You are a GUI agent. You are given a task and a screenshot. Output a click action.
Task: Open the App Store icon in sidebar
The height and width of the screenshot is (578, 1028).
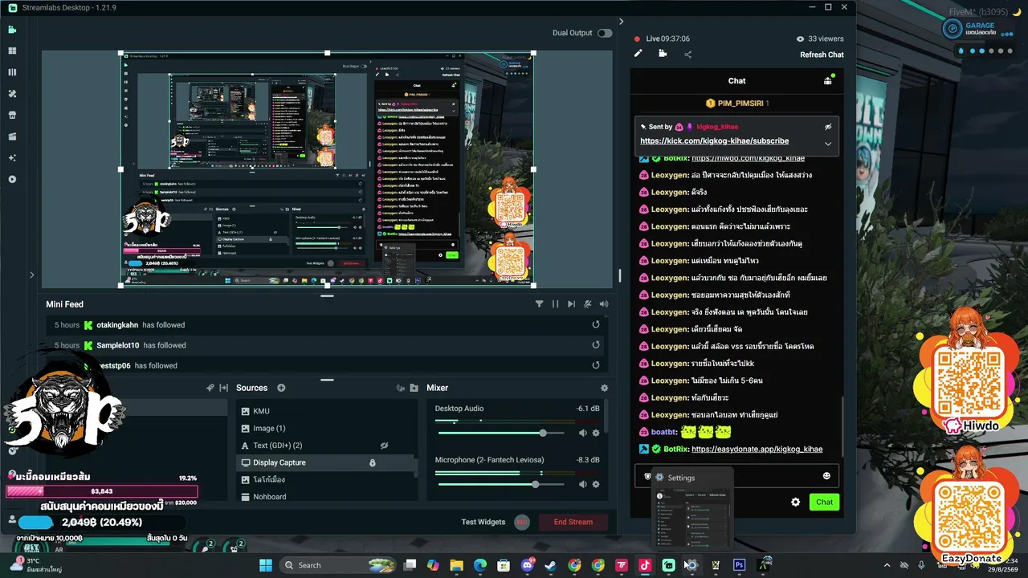pos(12,115)
